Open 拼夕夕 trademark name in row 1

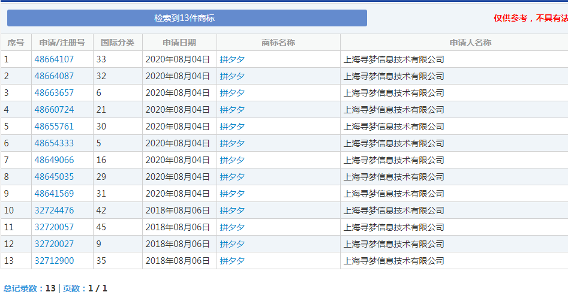coord(232,59)
